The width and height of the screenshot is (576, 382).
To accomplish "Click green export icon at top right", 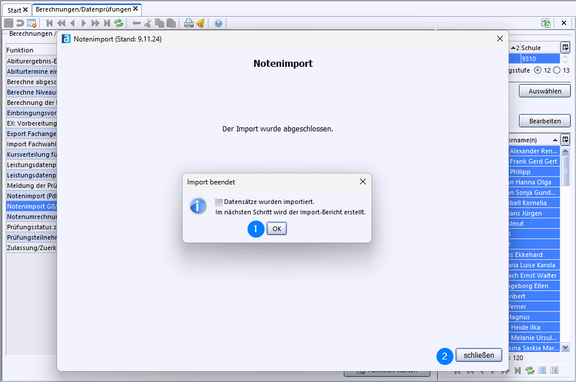I will tap(546, 23).
